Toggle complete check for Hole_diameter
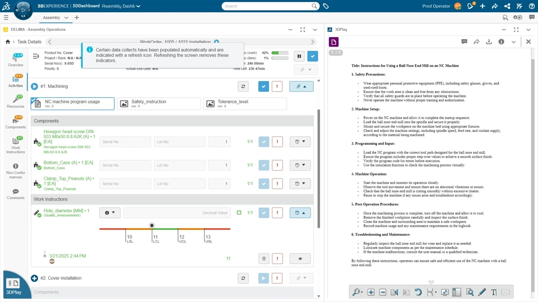This screenshot has width=538, height=302. pyautogui.click(x=264, y=213)
